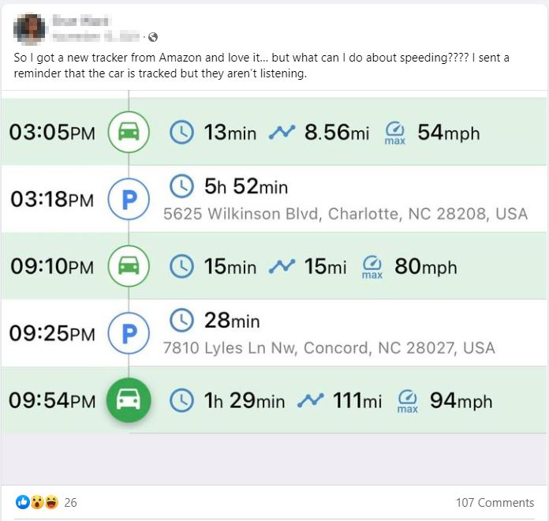Open the 107 Comments link
This screenshot has width=549, height=521.
pyautogui.click(x=495, y=503)
